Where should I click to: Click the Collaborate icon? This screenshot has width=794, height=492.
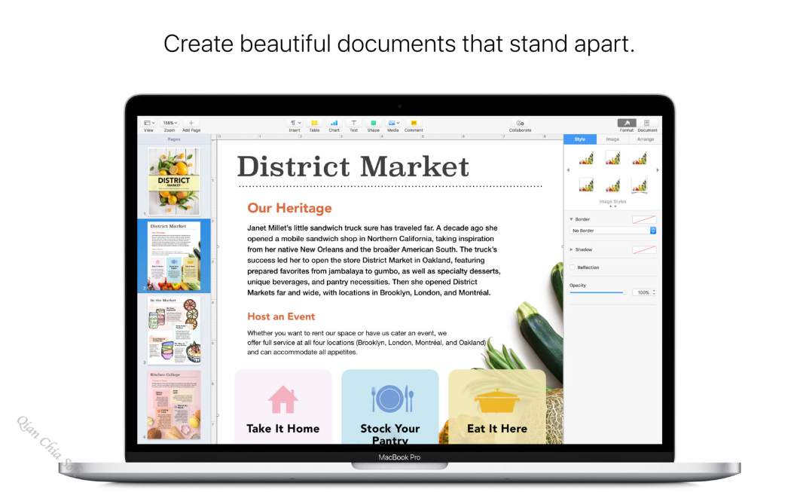pos(520,123)
